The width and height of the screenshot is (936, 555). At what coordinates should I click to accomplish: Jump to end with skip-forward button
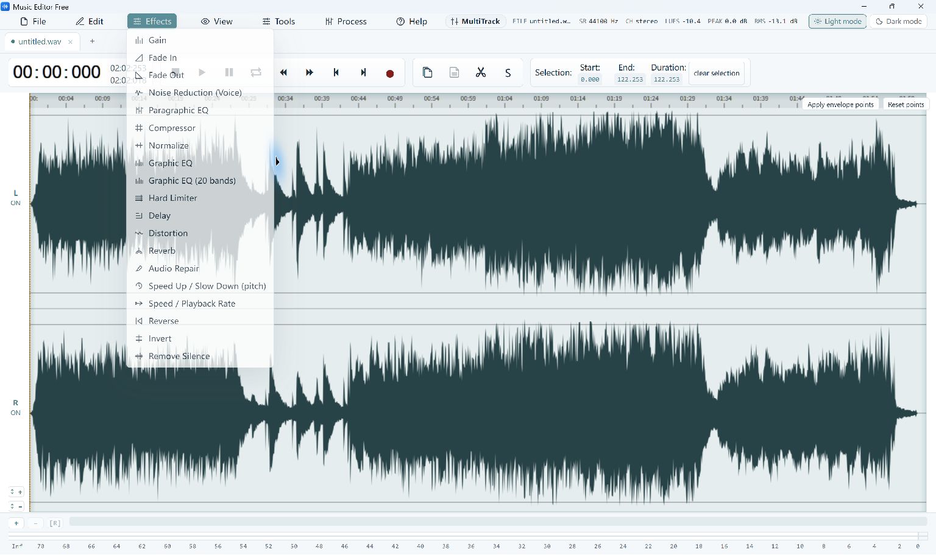pos(363,72)
